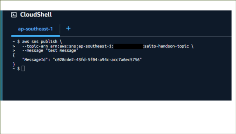
Task: Click the --message option text
Action: (33, 51)
